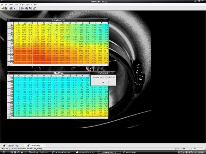Open the Window menu
206x154 pixels.
(29, 5)
